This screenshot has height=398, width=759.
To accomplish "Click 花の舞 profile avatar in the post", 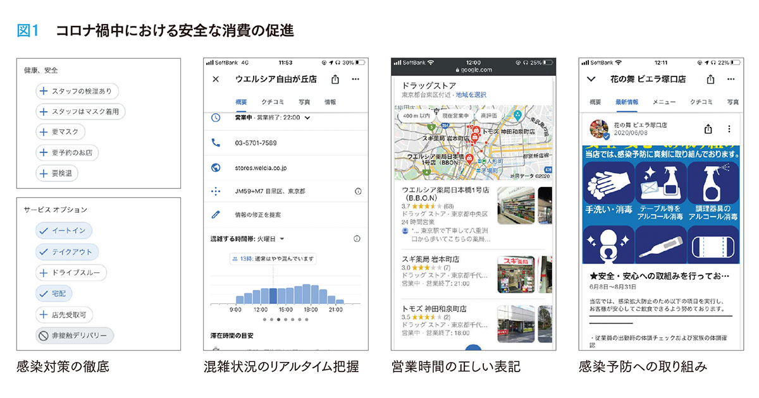I will coord(598,129).
